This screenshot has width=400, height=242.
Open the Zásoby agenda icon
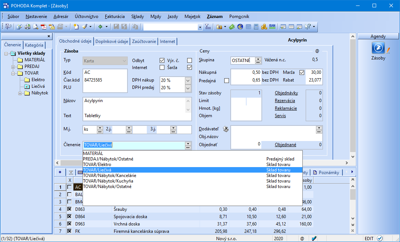click(378, 48)
